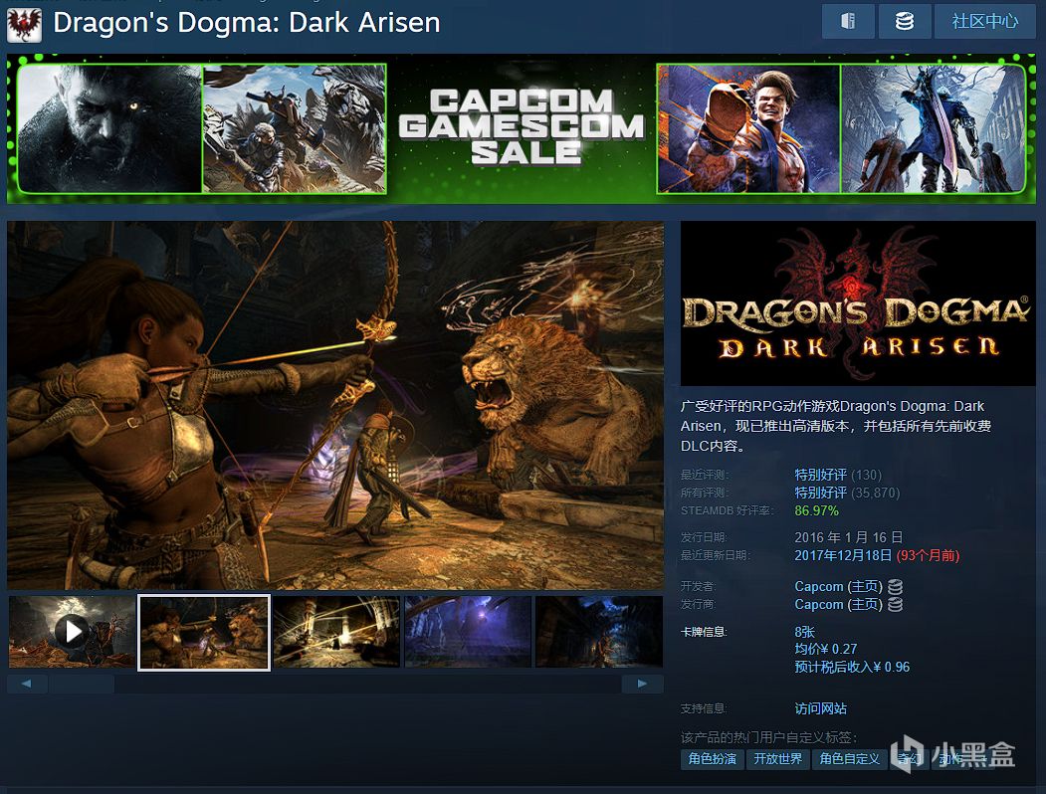
Task: Select the archer and lion screenshot thumbnail
Action: 204,632
